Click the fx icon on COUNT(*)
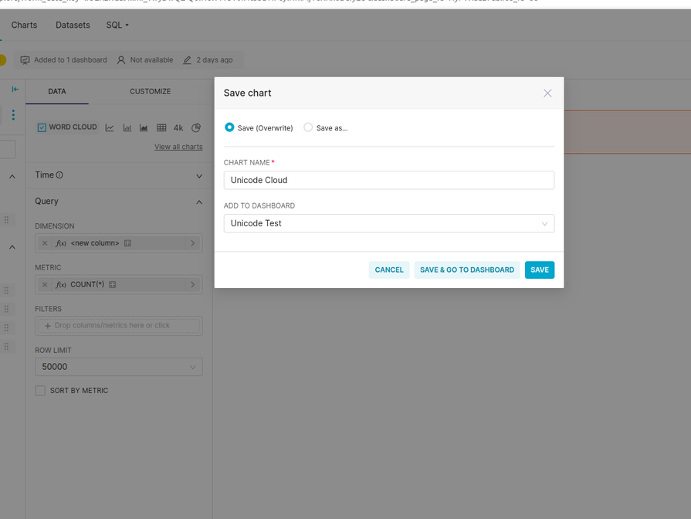The width and height of the screenshot is (691, 519). (61, 284)
